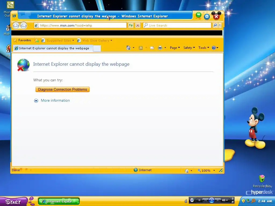Click the 'Done' status bar text
Image resolution: width=275 pixels, height=206 pixels.
click(x=16, y=170)
